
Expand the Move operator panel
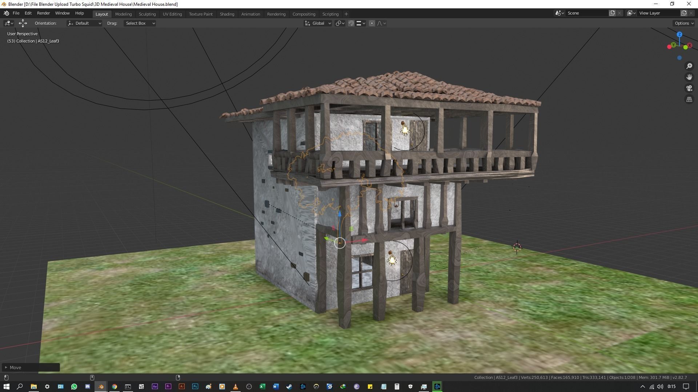pos(31,367)
